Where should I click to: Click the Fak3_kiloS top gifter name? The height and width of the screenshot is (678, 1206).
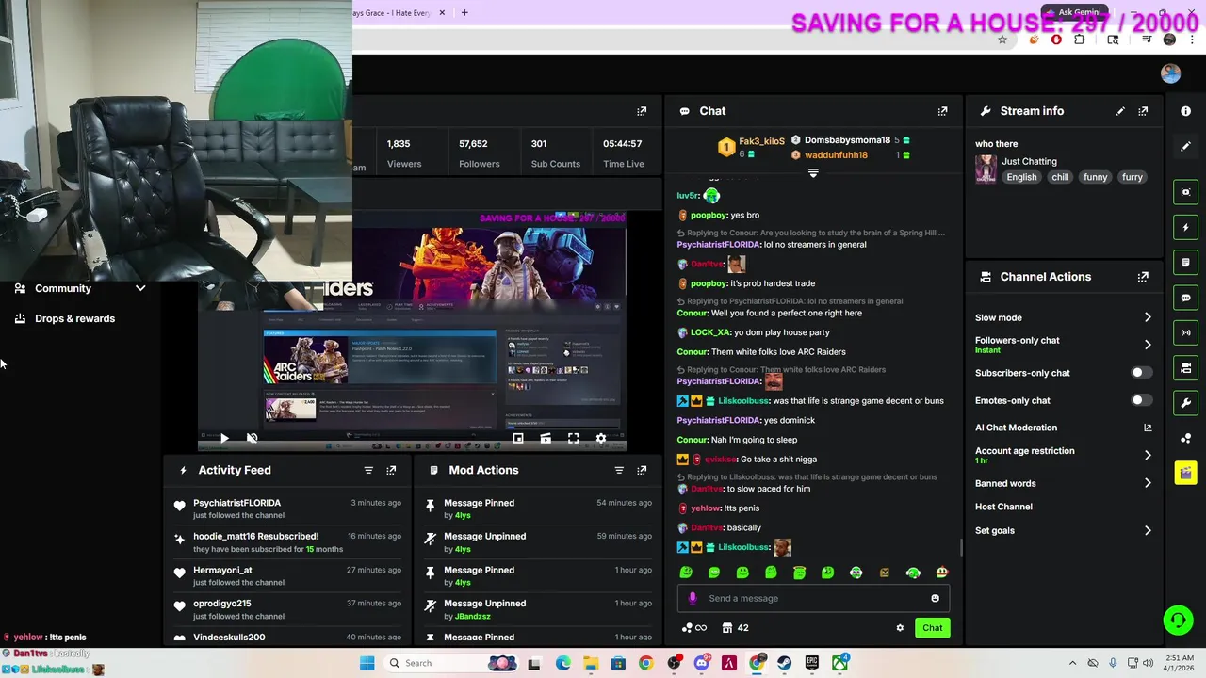pyautogui.click(x=761, y=141)
